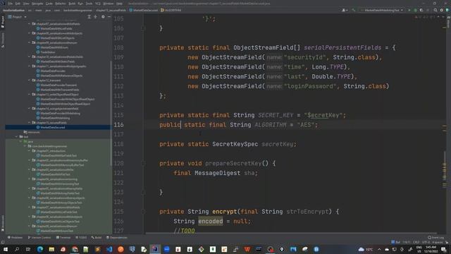This screenshot has width=451, height=254.
Task: Open the File menu
Action: point(11,4)
